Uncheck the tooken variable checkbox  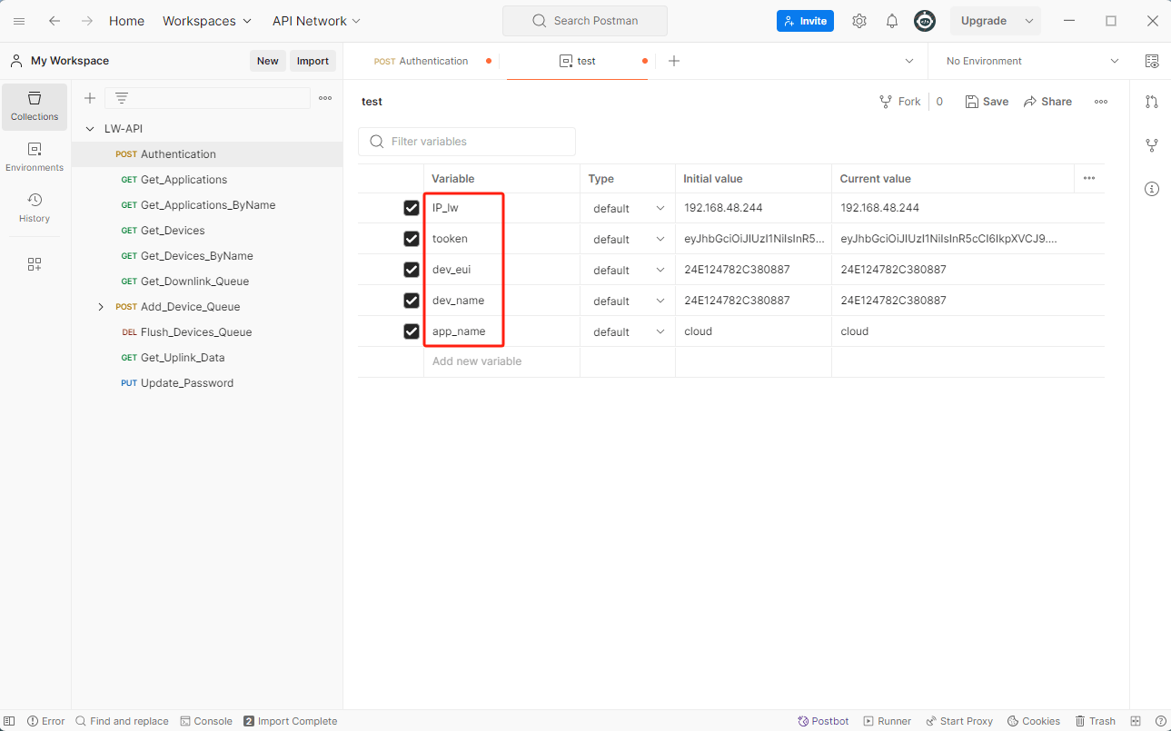(x=412, y=239)
